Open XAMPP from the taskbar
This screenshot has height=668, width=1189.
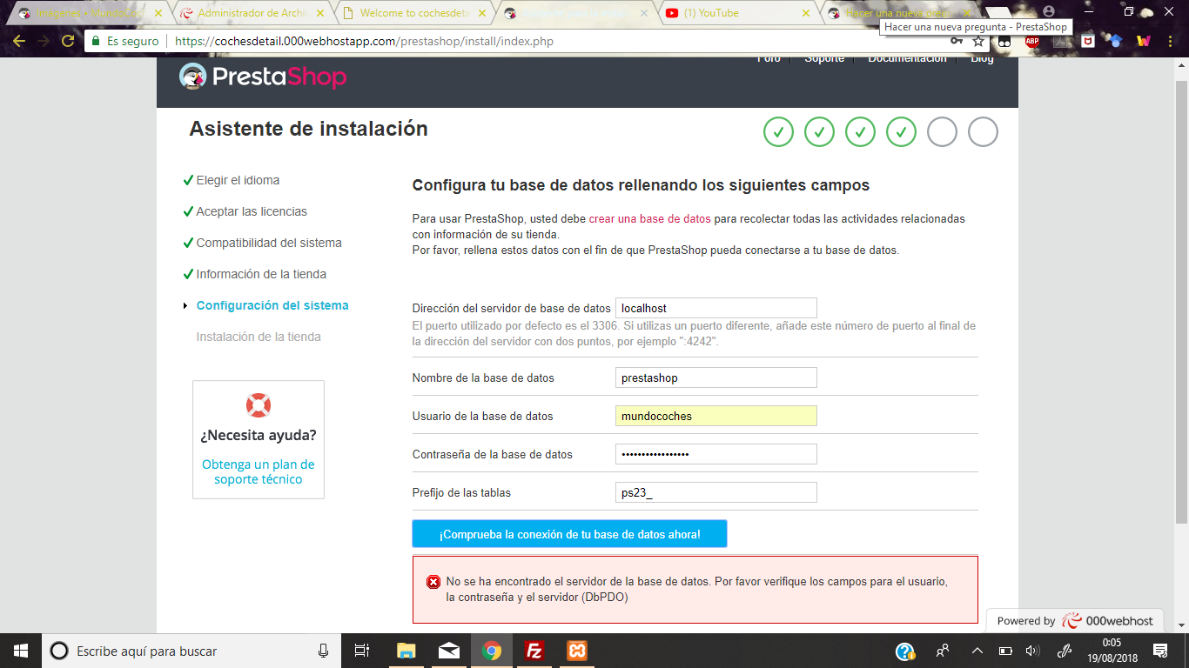[x=577, y=651]
